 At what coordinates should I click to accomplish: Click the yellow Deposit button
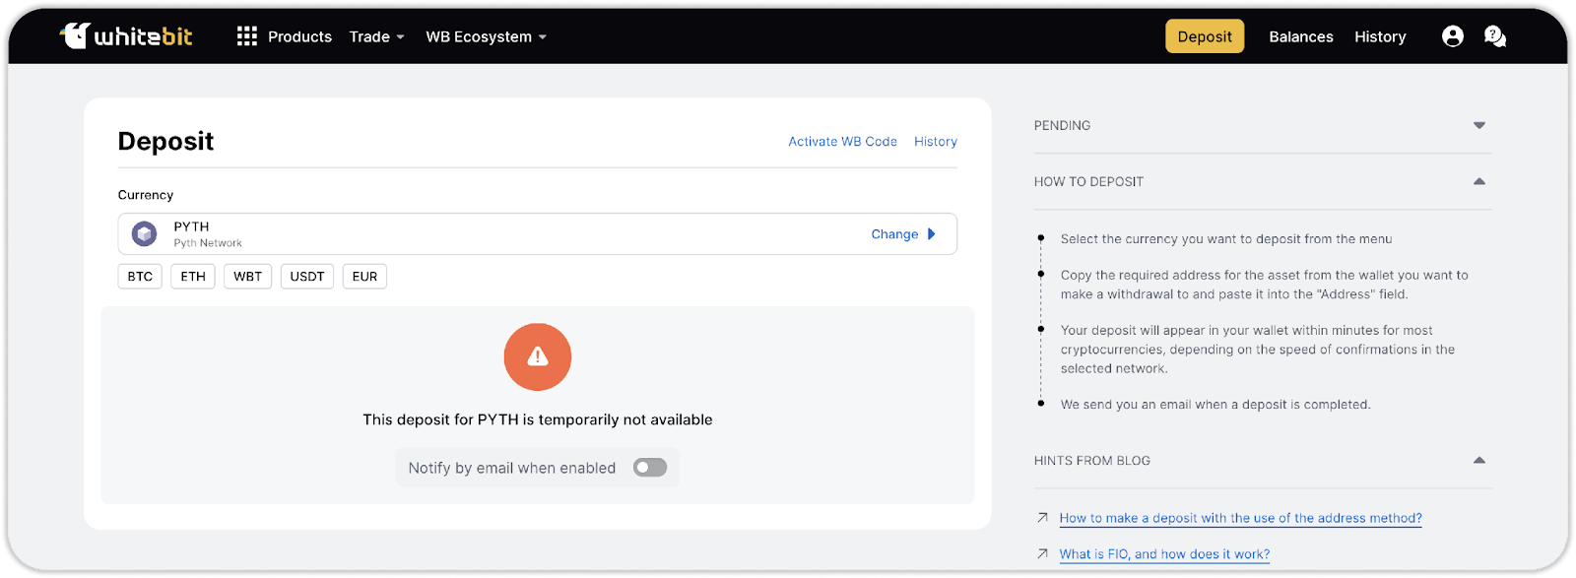click(x=1205, y=36)
